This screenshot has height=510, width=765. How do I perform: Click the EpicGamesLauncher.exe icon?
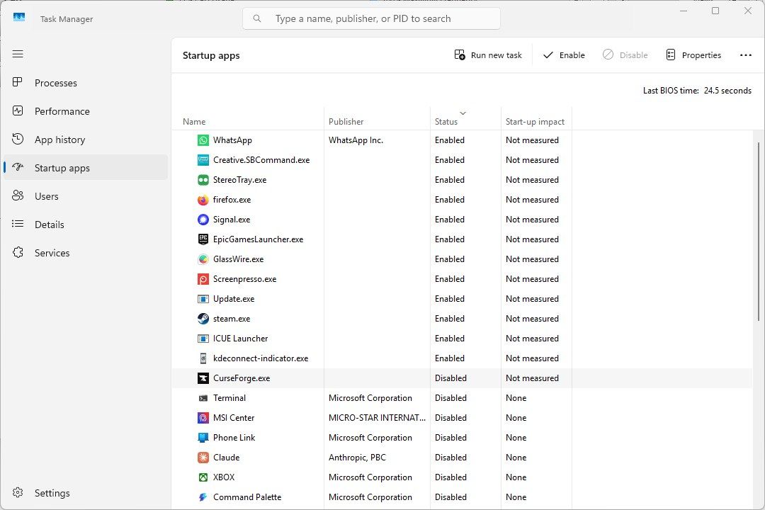pos(203,239)
